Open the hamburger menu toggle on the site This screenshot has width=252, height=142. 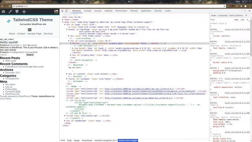[30, 30]
